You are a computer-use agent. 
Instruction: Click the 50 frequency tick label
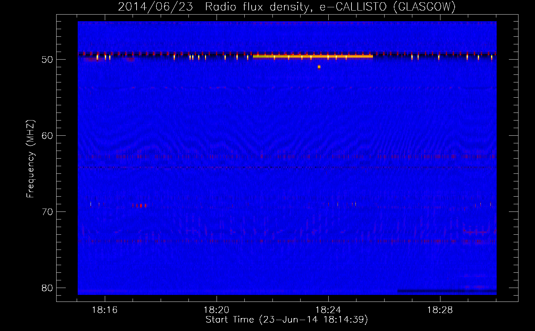click(x=48, y=60)
